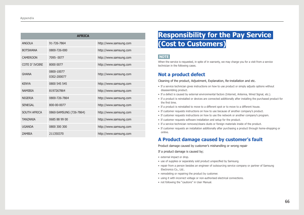Image resolution: width=304 pixels, height=215 pixels.
Task: Open COTE D' IVOIRE website link
Action: pyautogui.click(x=114, y=65)
